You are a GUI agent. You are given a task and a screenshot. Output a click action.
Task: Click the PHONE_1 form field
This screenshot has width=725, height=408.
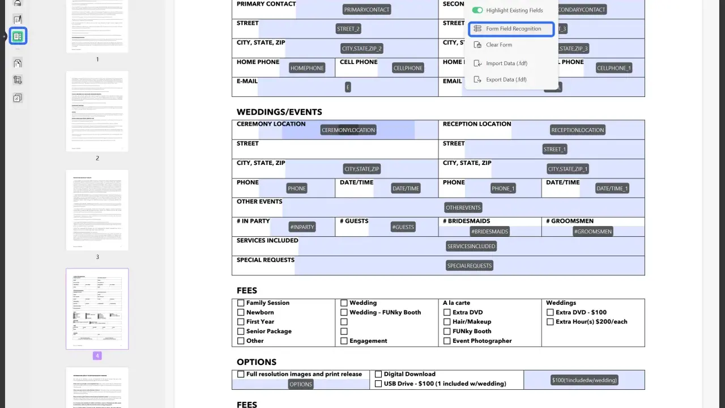click(x=503, y=188)
